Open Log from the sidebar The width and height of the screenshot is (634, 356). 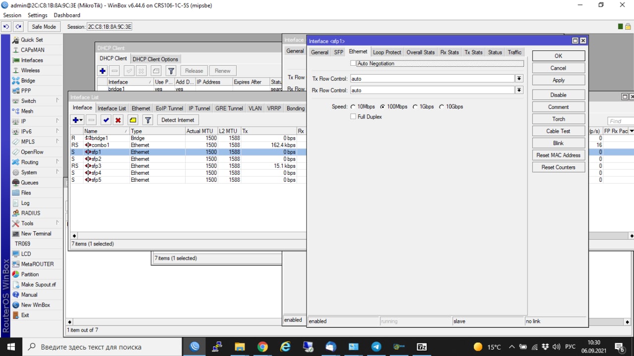pos(25,203)
